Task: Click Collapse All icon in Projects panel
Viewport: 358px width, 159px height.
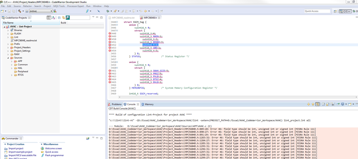Action: pyautogui.click(x=59, y=18)
